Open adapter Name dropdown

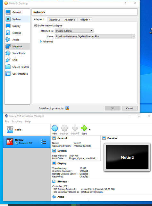95,36
